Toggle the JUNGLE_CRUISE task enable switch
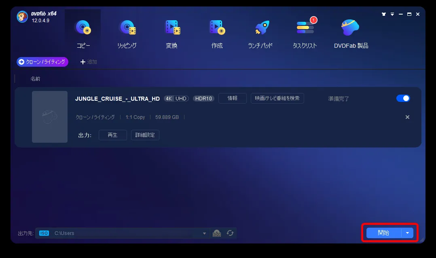The image size is (436, 258). pos(403,98)
